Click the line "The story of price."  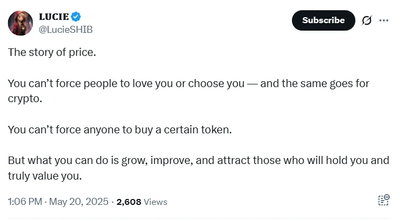(52, 54)
